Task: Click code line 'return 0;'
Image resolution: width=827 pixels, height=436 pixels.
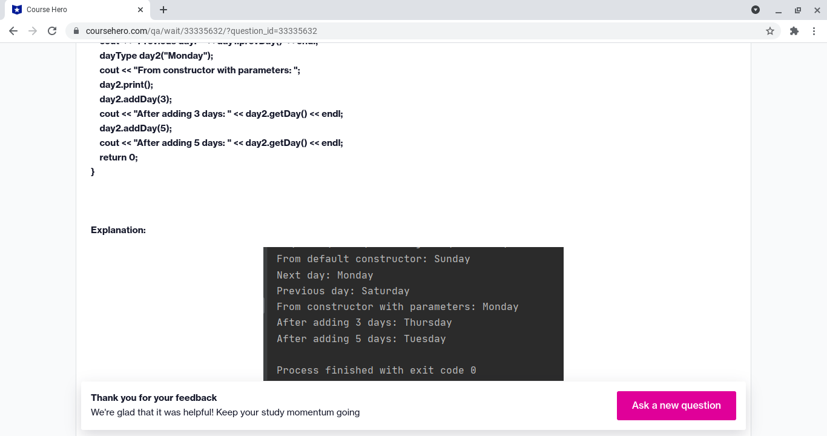Action: (x=119, y=157)
